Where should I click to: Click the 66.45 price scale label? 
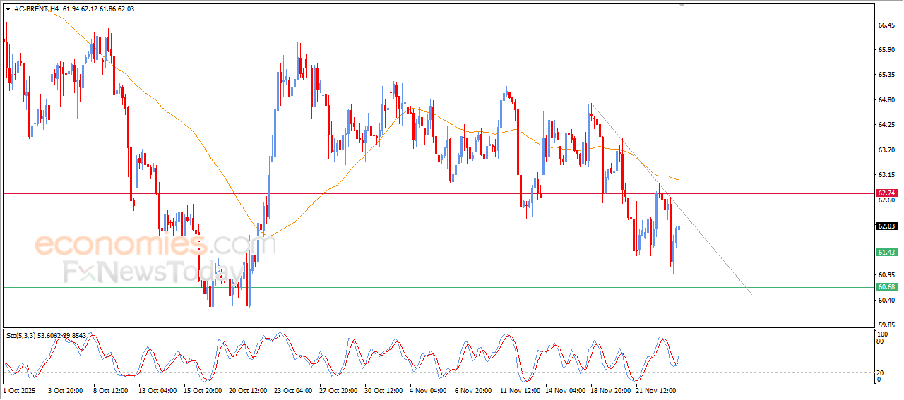coord(886,25)
